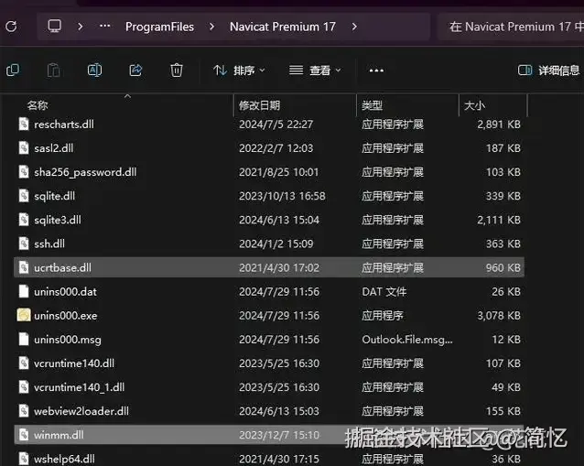Click the Delete trash icon
This screenshot has width=584, height=466.
tap(177, 70)
